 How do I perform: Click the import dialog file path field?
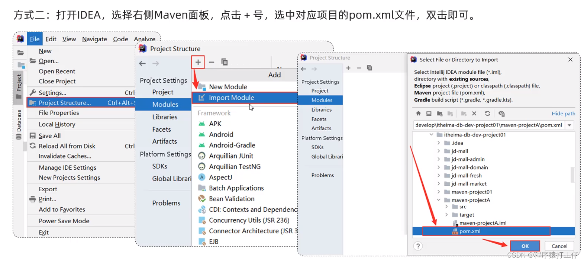[489, 125]
